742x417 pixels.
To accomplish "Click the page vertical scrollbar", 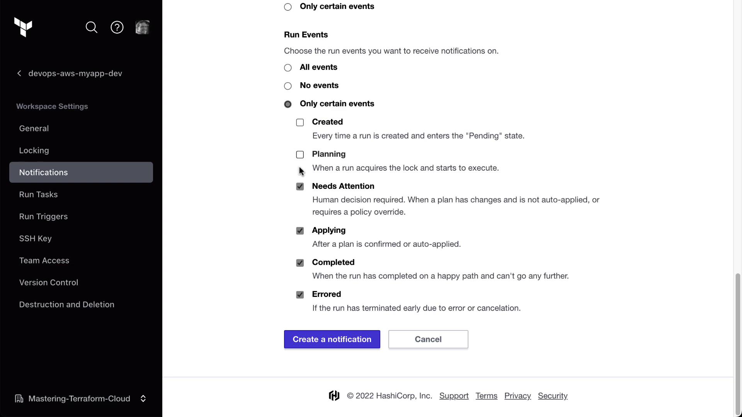I will point(738,340).
